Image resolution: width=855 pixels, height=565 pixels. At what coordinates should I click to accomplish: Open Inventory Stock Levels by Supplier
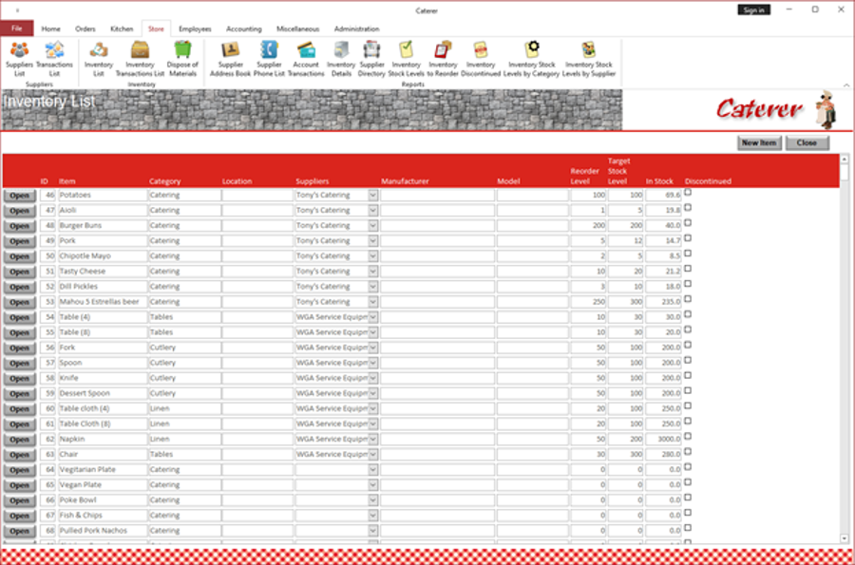(589, 59)
